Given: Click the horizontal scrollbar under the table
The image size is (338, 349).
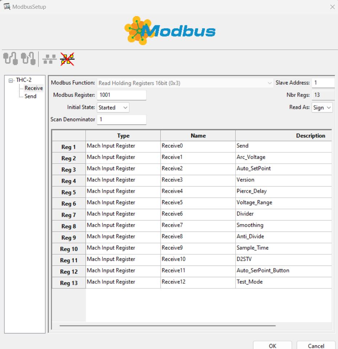Looking at the screenshot, I should pyautogui.click(x=168, y=326).
